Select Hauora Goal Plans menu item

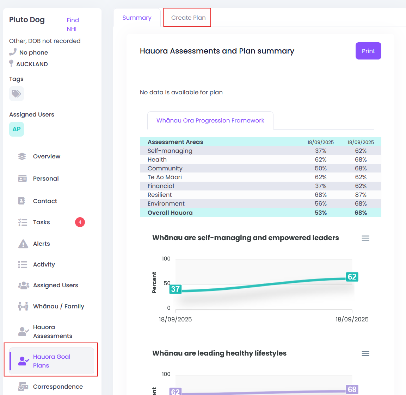click(52, 361)
